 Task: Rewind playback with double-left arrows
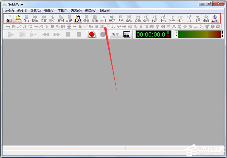coord(46,35)
